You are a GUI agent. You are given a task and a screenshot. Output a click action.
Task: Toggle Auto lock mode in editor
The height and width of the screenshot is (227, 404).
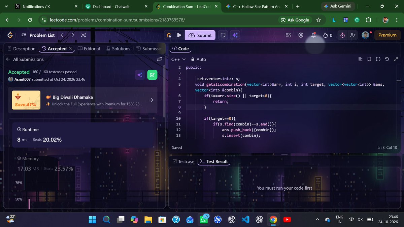198,59
